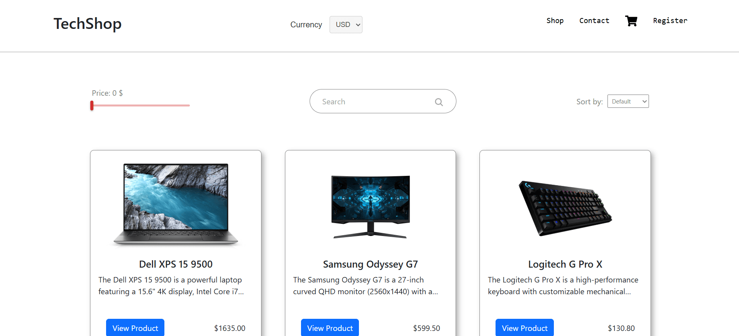Viewport: 739px width, 336px height.
Task: Open the shopping cart icon
Action: coord(631,21)
